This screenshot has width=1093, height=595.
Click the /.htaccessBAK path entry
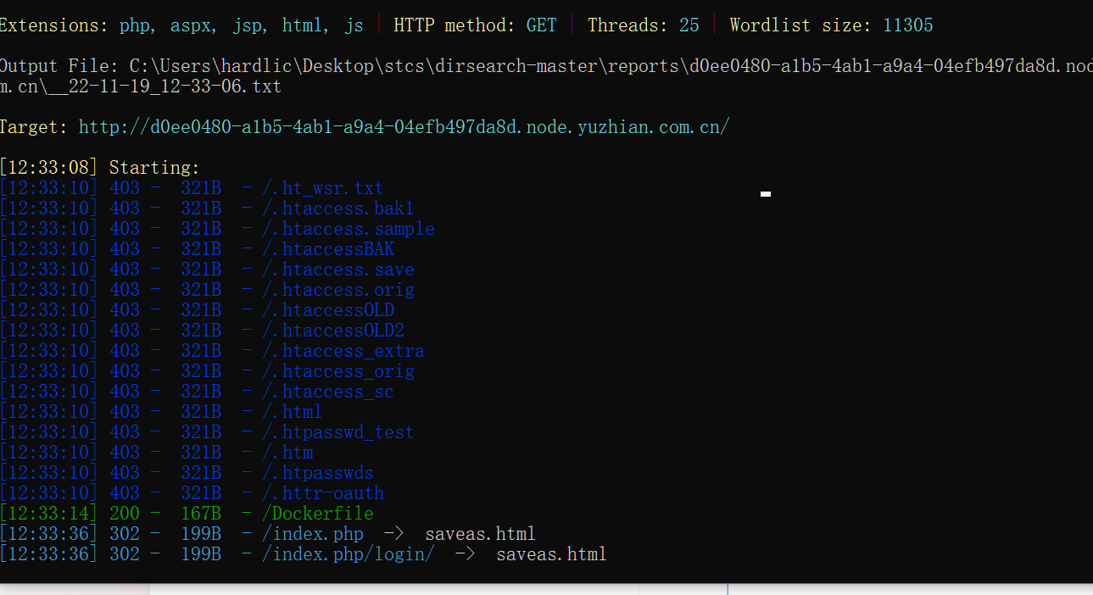tap(327, 249)
